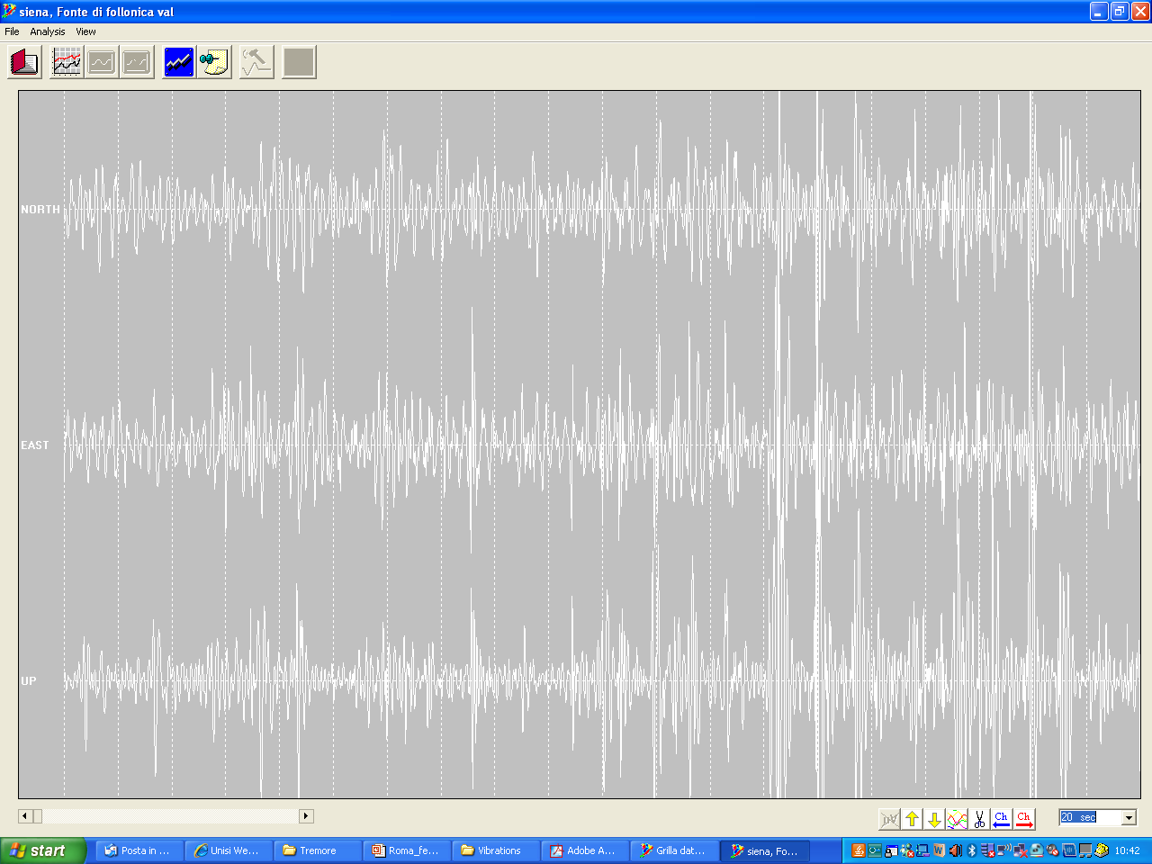Screen dimensions: 1152x864
Task: Click the hammer impulse tool icon
Action: tap(256, 62)
